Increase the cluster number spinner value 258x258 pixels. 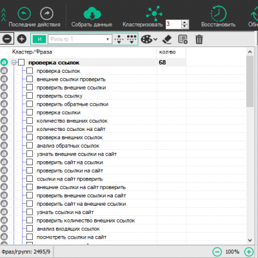[184, 22]
